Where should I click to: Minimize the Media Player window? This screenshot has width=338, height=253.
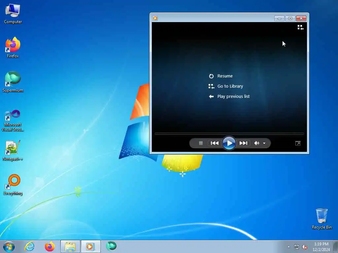[x=279, y=18]
